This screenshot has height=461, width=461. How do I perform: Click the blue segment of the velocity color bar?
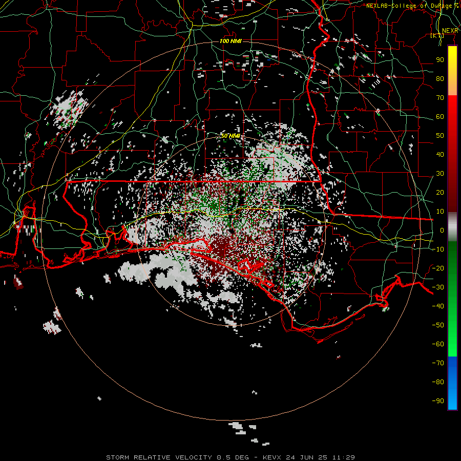click(452, 382)
